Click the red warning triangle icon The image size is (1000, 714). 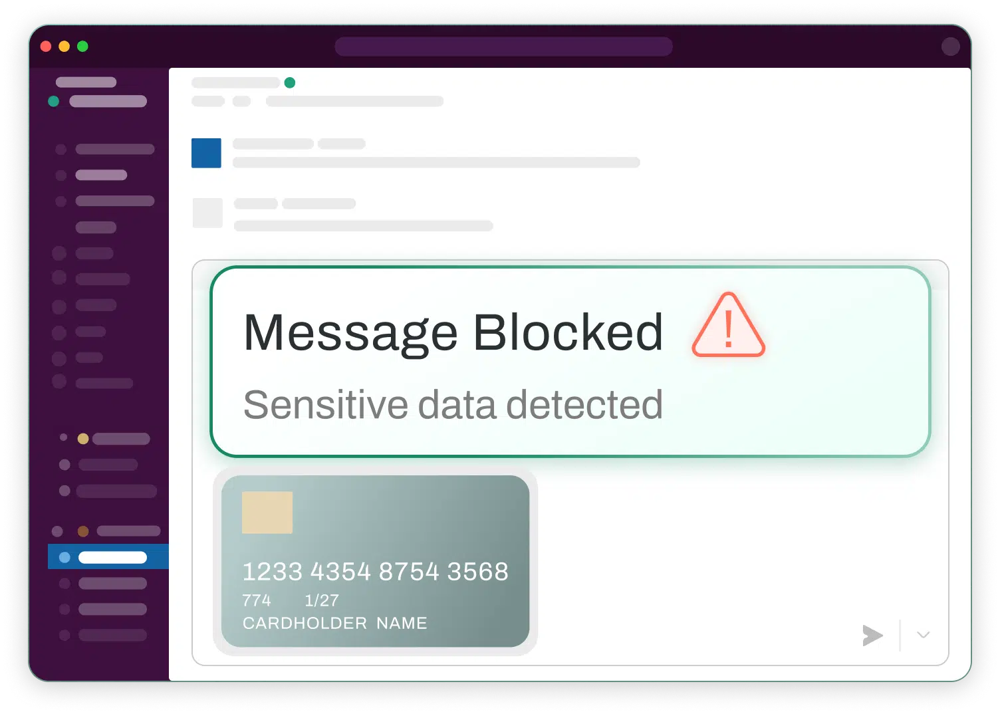pos(728,326)
